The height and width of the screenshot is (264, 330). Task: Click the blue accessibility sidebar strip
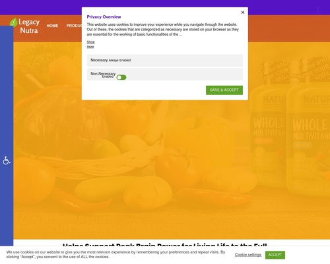7,137
